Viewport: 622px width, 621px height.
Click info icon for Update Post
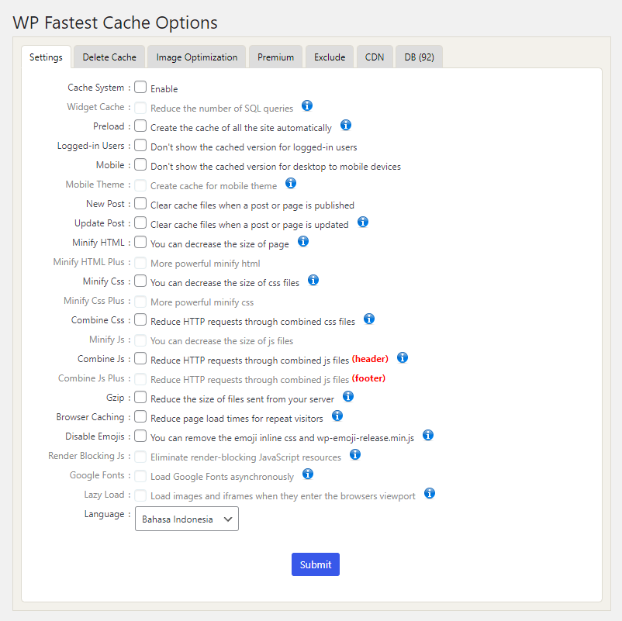(363, 222)
